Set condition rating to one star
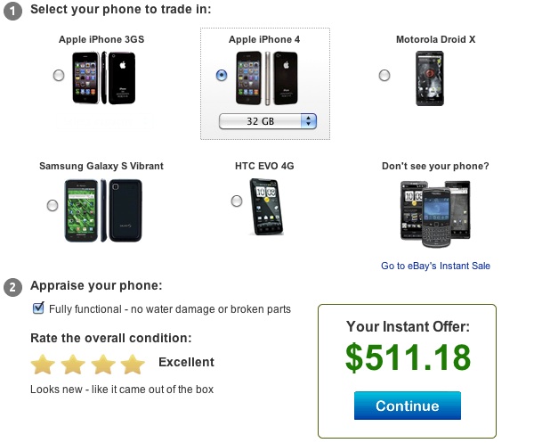Screen dimensions: 534x443 [x=42, y=364]
